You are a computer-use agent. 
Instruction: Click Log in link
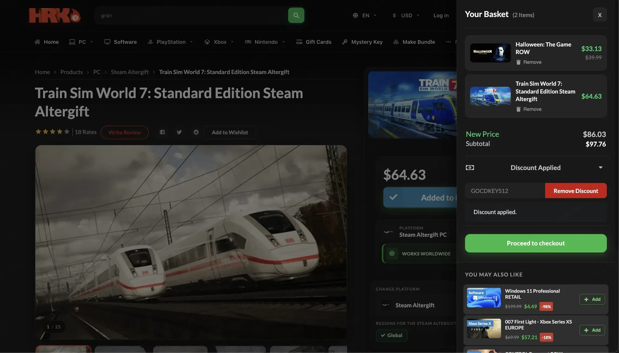[441, 15]
